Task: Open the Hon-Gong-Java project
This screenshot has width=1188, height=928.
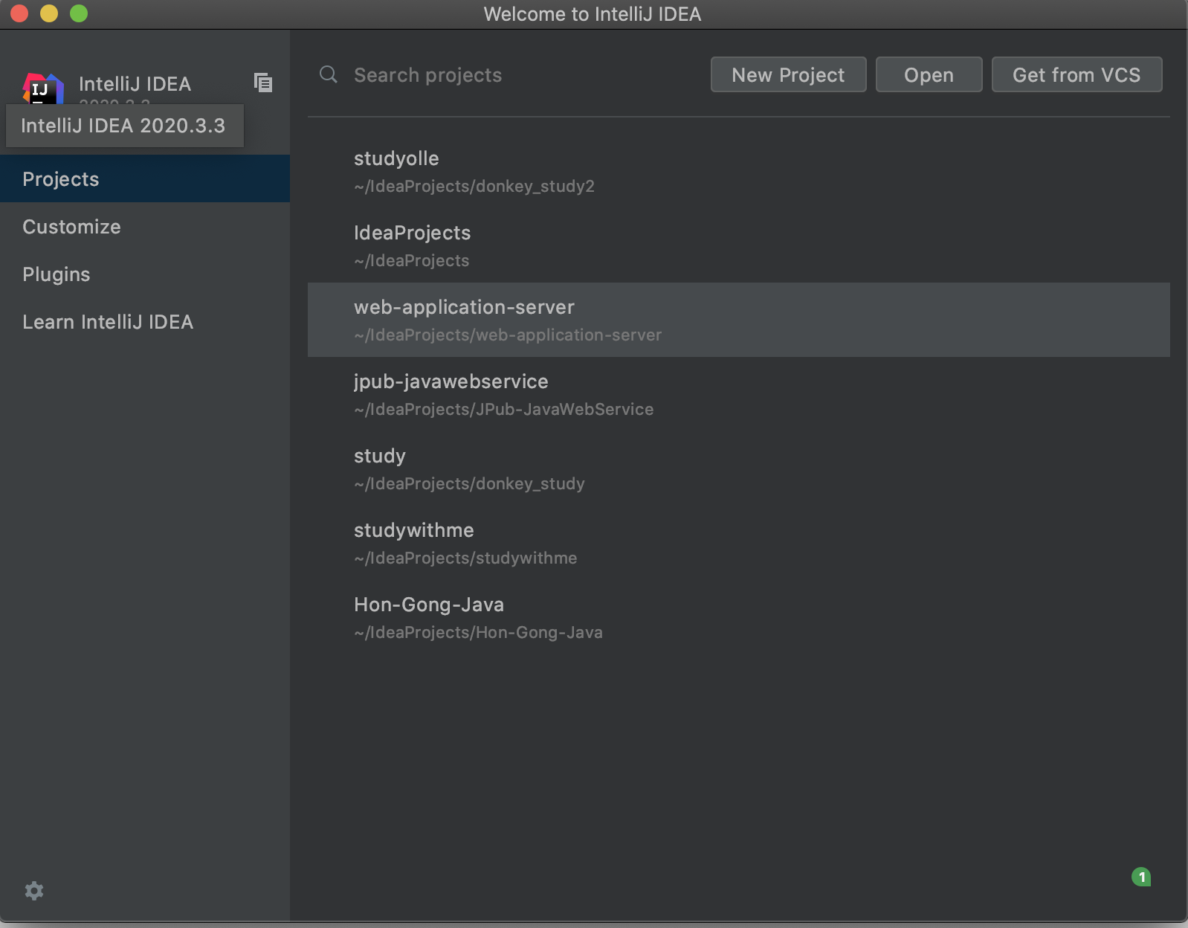Action: coord(738,617)
